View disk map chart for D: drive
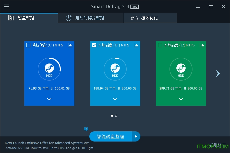 (x=136, y=45)
